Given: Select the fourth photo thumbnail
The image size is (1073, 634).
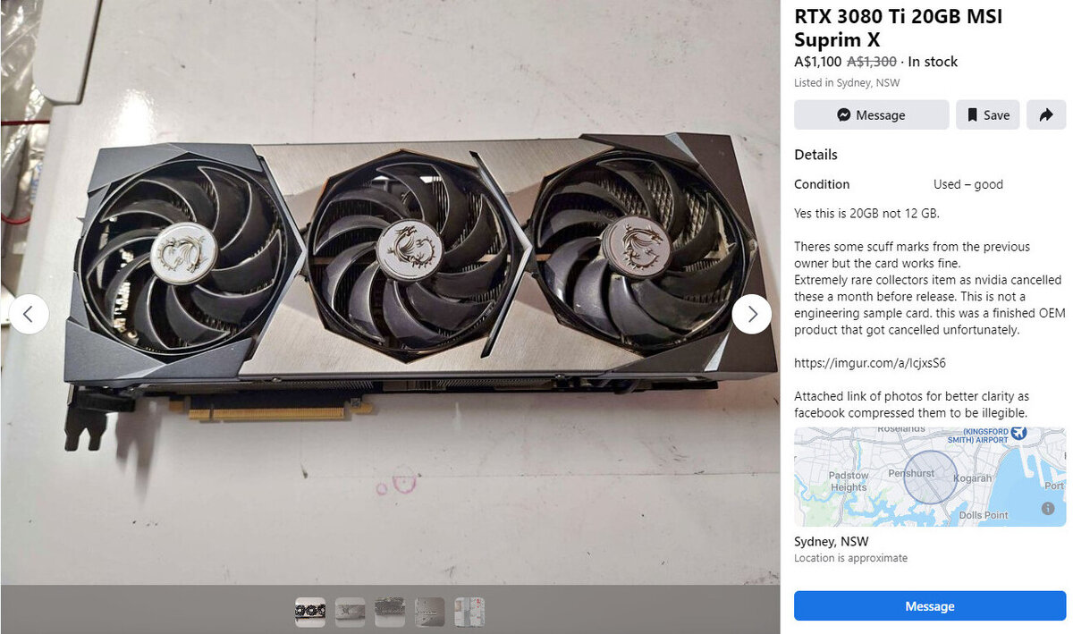Looking at the screenshot, I should (x=429, y=612).
